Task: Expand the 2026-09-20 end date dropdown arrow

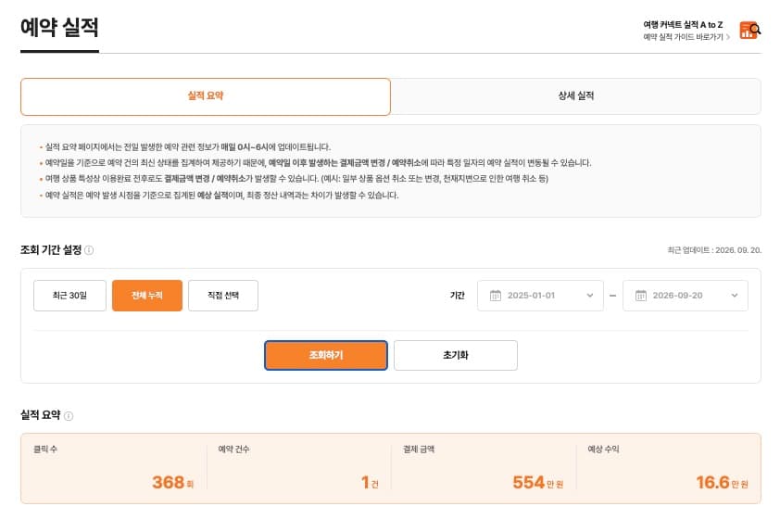Action: tap(735, 295)
